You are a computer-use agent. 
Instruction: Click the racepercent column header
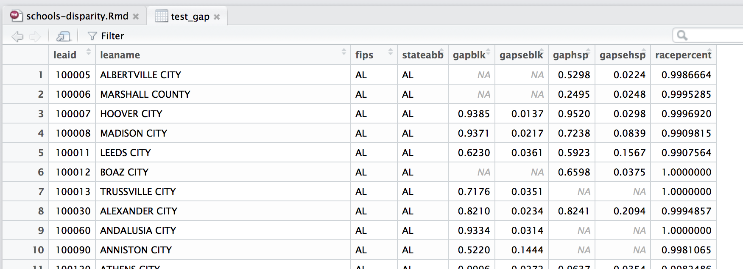pyautogui.click(x=683, y=55)
